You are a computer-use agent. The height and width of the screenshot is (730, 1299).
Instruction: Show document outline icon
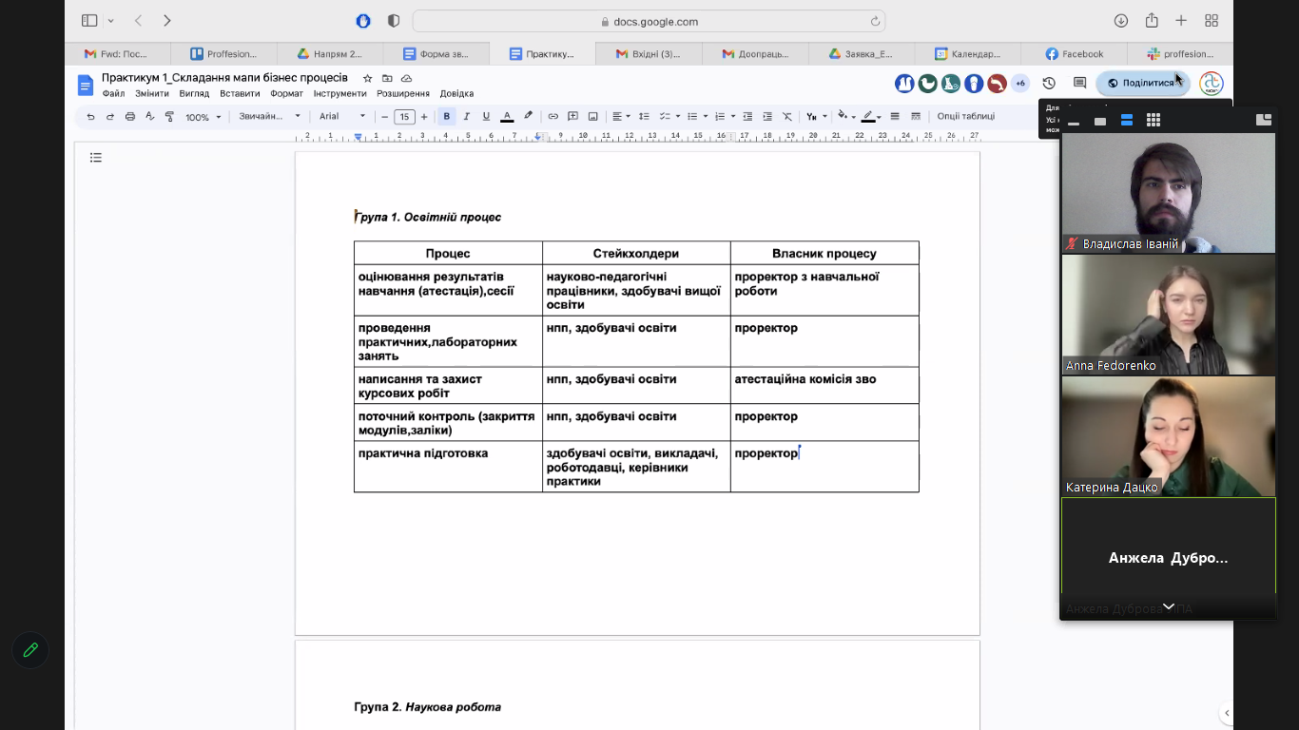click(96, 158)
